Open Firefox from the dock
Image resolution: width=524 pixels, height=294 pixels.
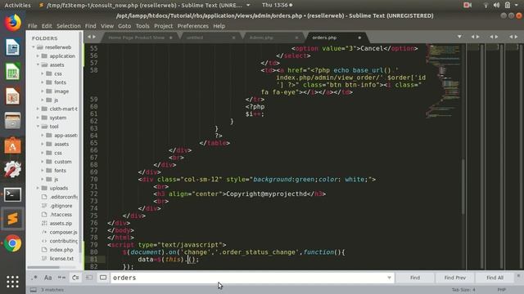tap(13, 23)
